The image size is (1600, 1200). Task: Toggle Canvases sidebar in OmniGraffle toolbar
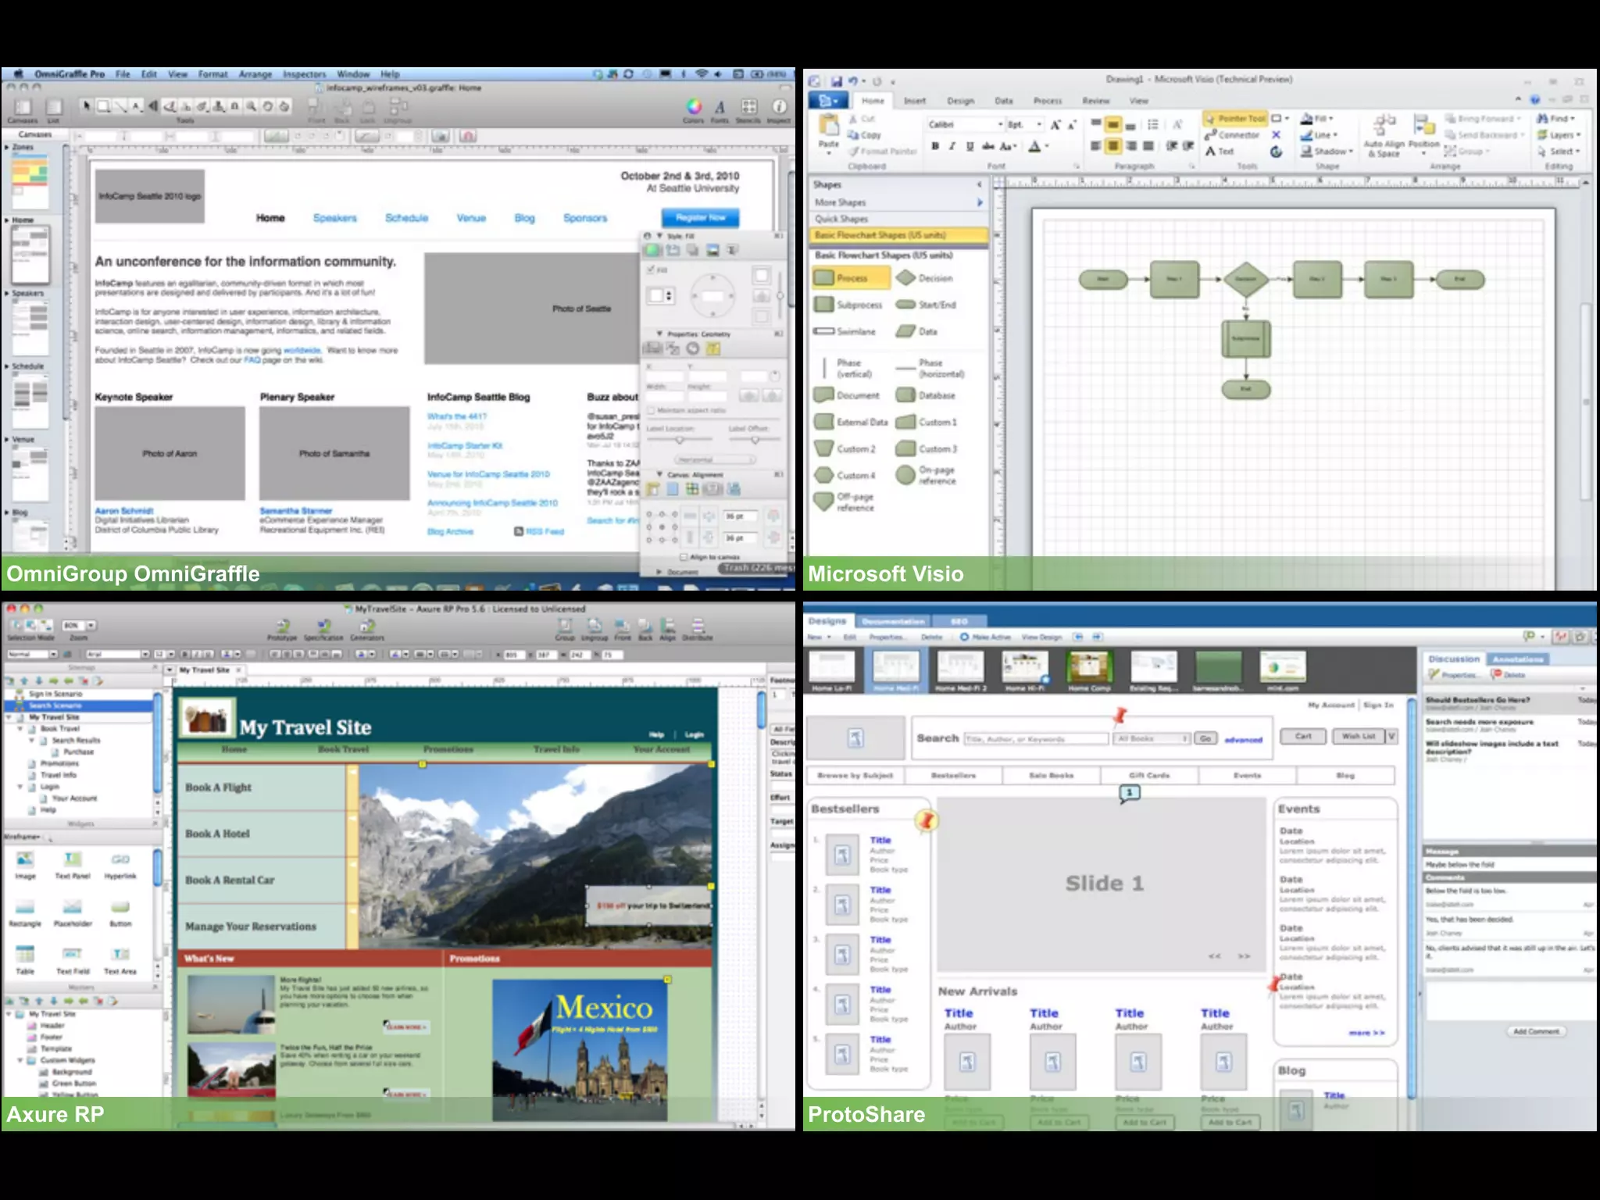(x=22, y=109)
